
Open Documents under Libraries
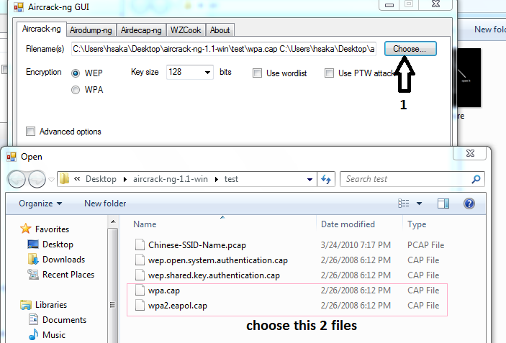(65, 320)
